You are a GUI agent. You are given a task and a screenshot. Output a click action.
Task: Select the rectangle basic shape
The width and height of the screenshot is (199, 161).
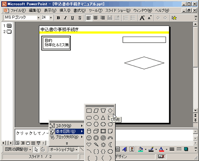pos(89,111)
